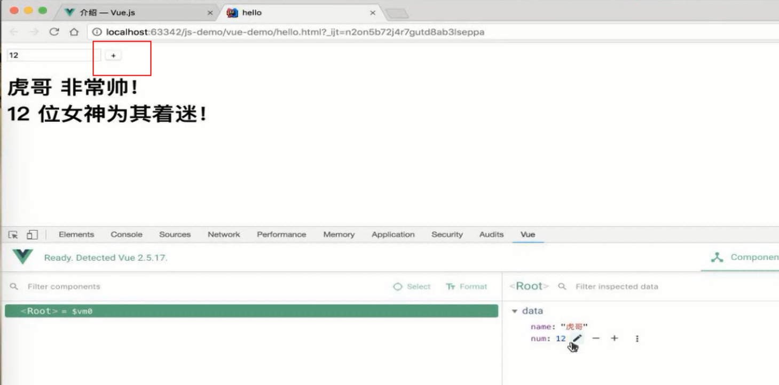Focus the Filter inspected data field
The height and width of the screenshot is (385, 779).
[617, 286]
